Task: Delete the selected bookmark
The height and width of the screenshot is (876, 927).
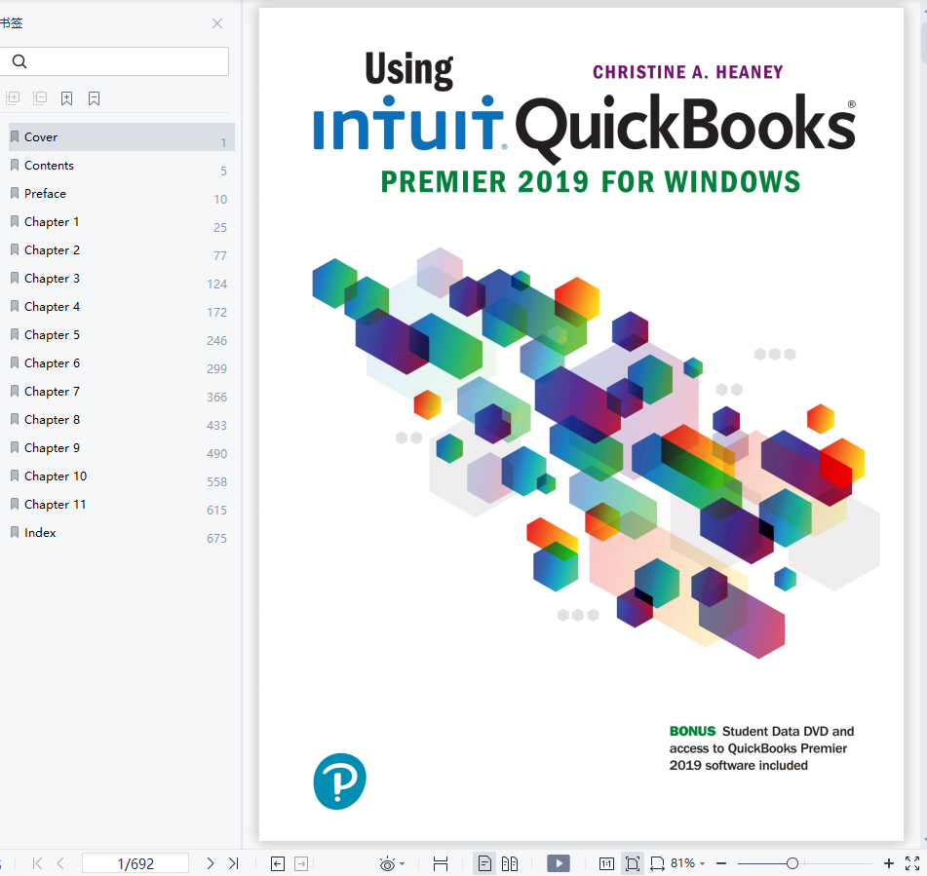Action: pos(94,98)
